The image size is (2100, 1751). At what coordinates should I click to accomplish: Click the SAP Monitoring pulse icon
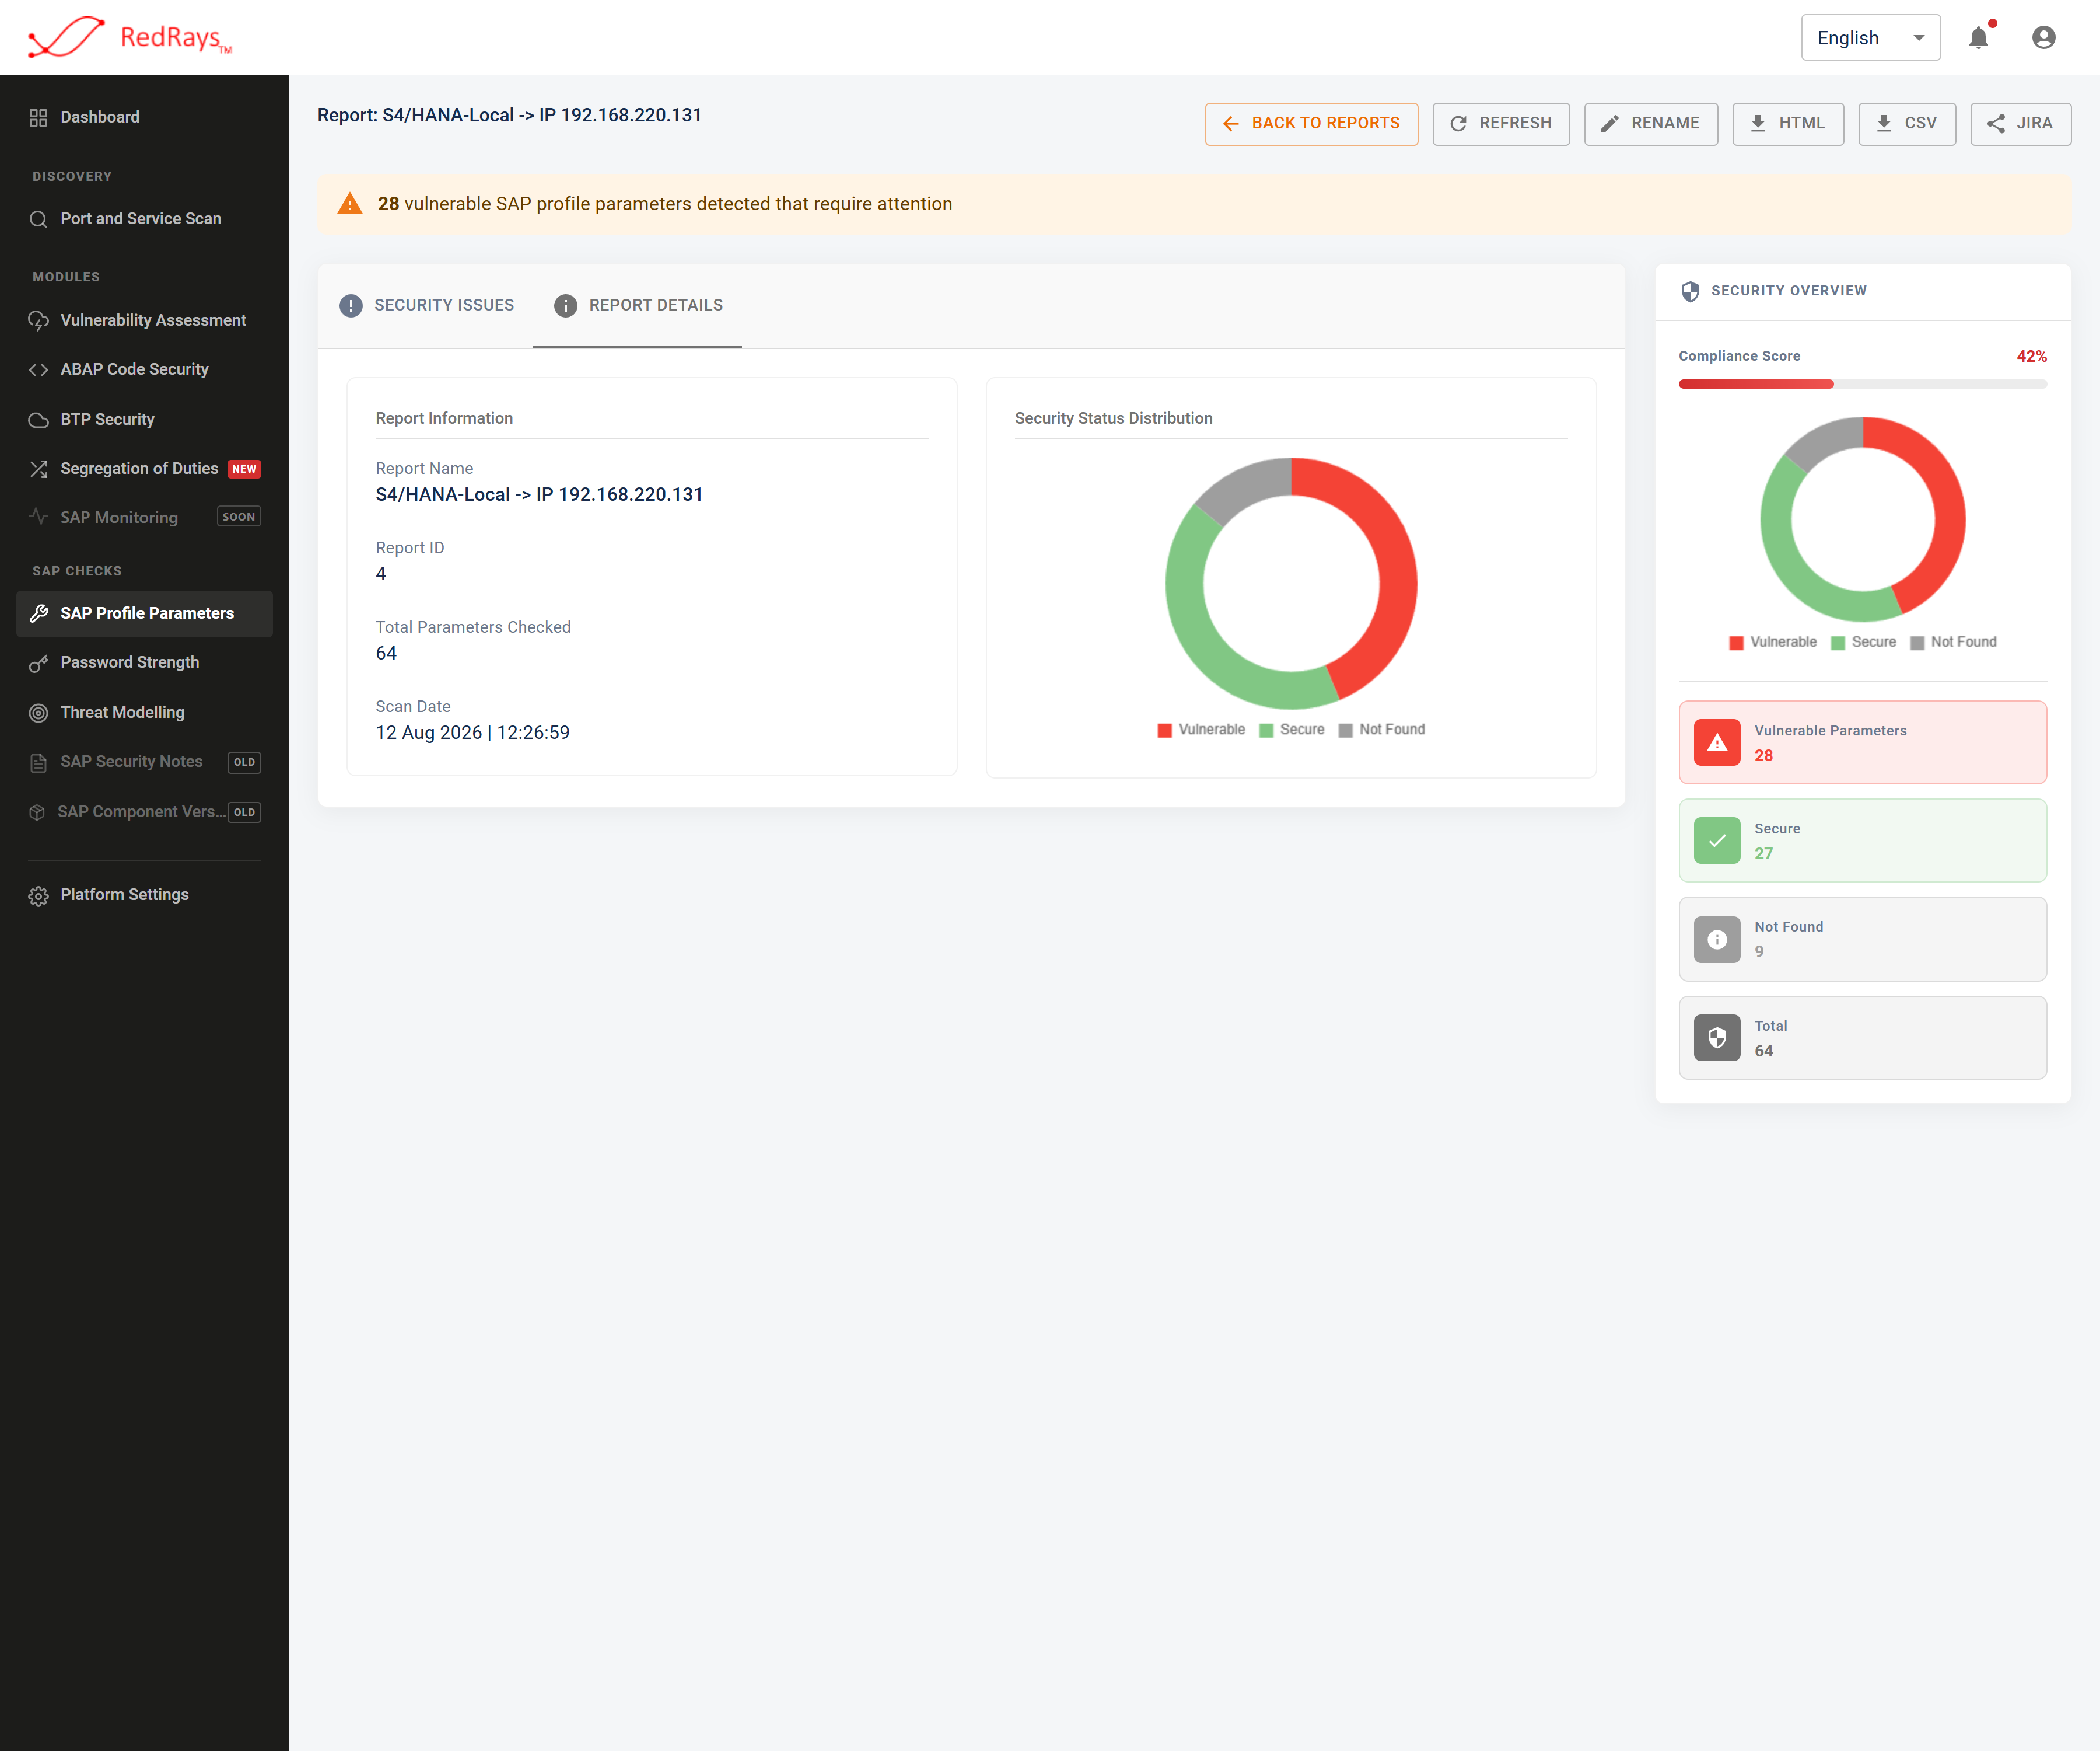(38, 517)
